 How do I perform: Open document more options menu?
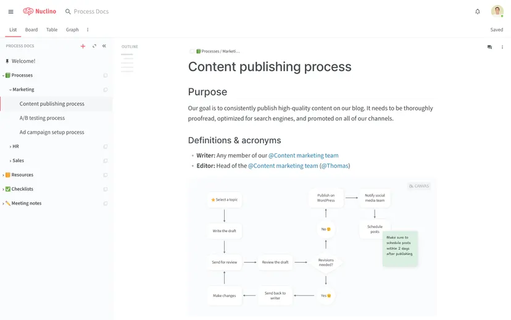point(502,47)
